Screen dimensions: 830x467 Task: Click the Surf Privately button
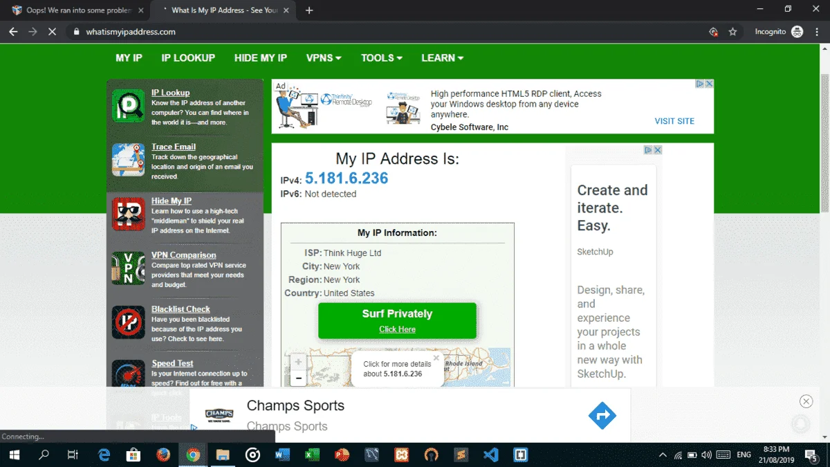click(397, 321)
